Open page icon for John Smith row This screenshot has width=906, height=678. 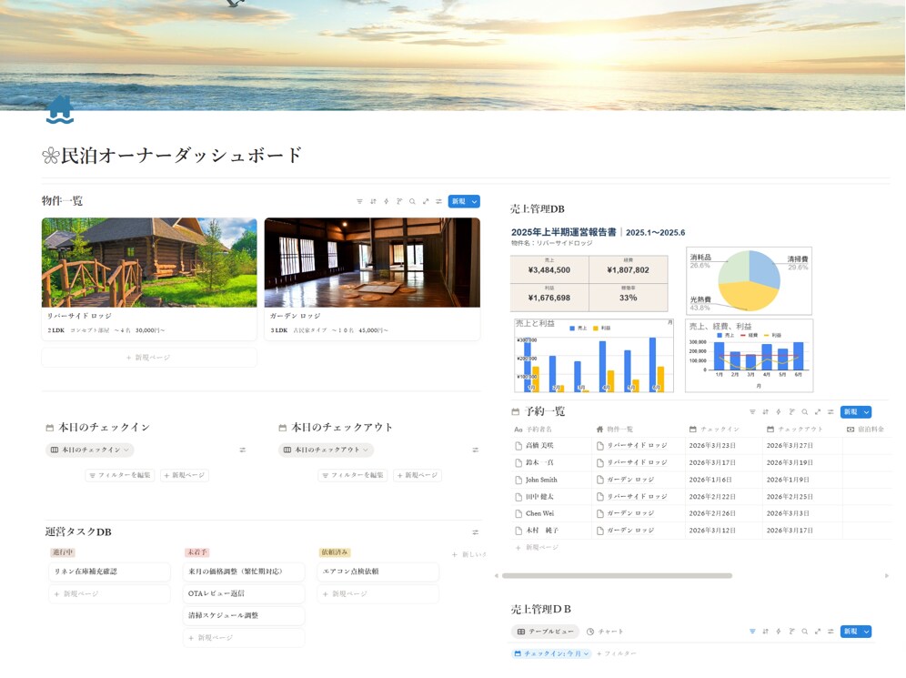(x=518, y=480)
